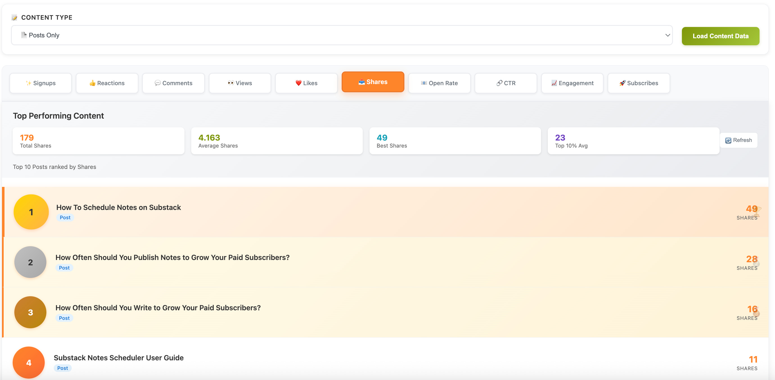Click the dropdown chevron arrow
This screenshot has height=380, width=775.
[667, 35]
